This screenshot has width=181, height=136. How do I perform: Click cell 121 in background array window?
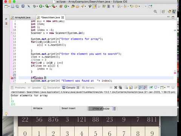tap(81, 119)
